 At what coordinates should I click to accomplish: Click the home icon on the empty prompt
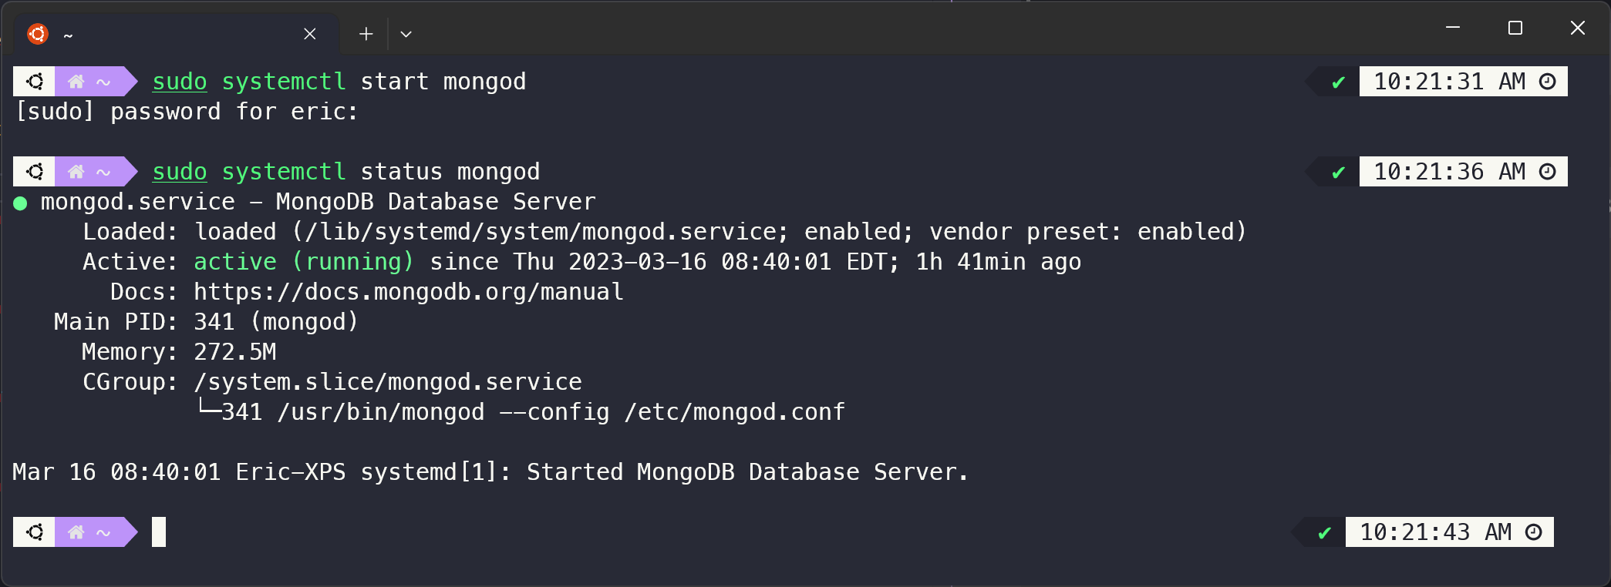pyautogui.click(x=76, y=532)
